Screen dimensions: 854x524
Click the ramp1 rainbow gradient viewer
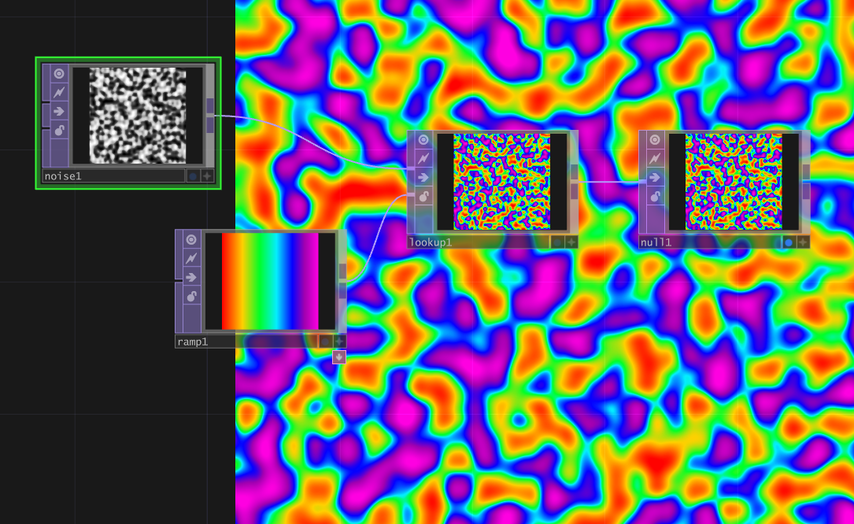pos(270,281)
